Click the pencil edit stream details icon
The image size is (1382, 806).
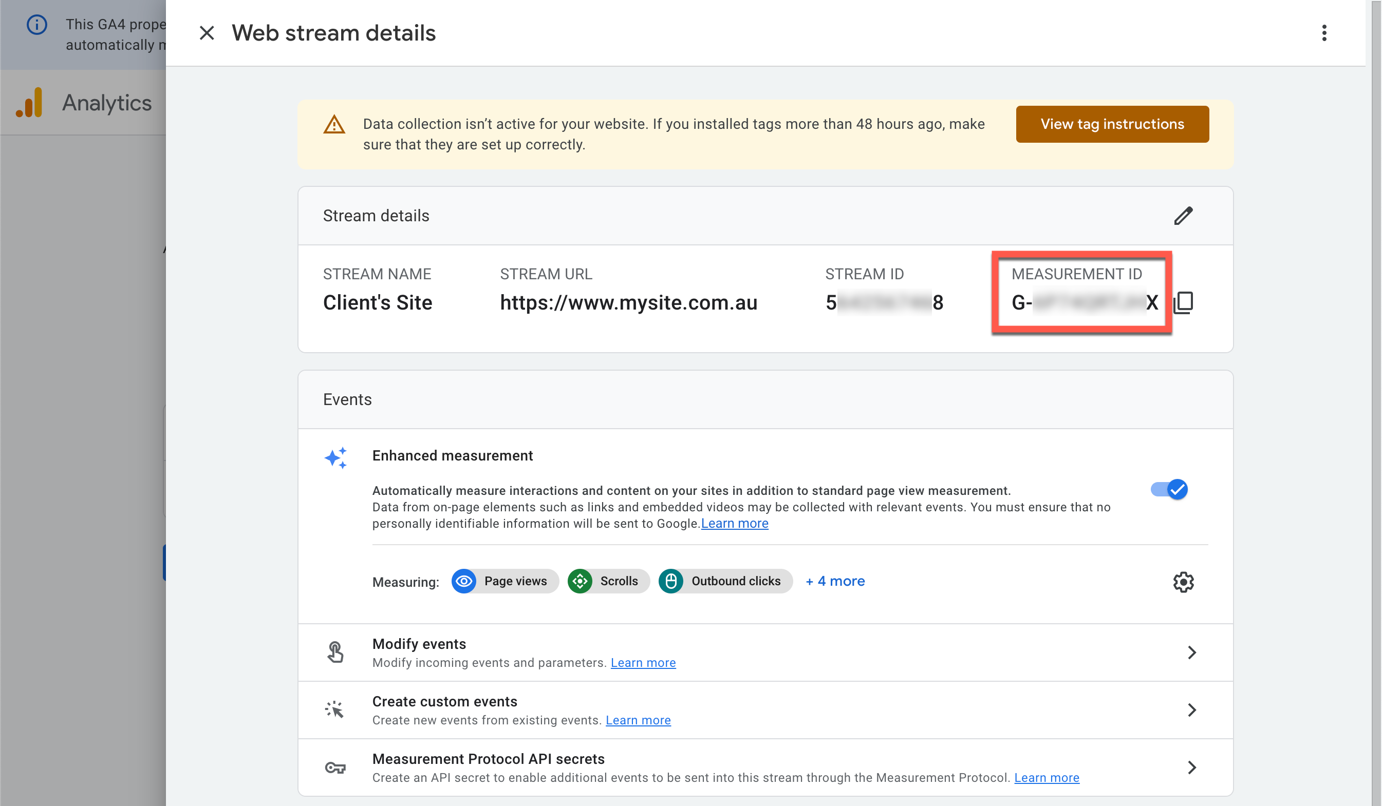point(1183,216)
